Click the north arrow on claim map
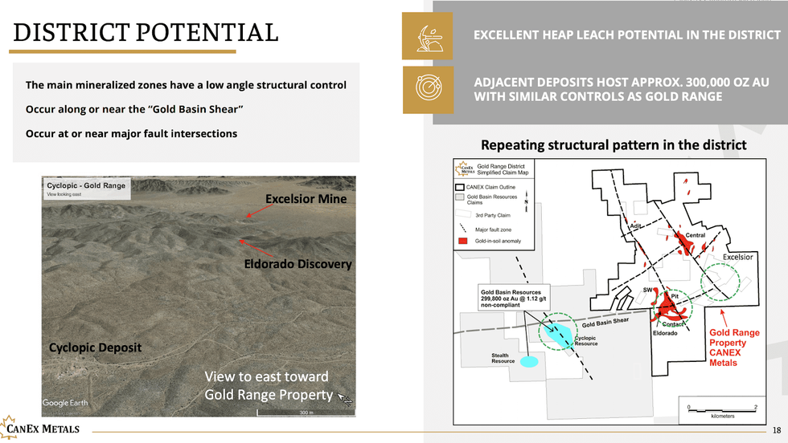This screenshot has width=788, height=443. pyautogui.click(x=525, y=197)
